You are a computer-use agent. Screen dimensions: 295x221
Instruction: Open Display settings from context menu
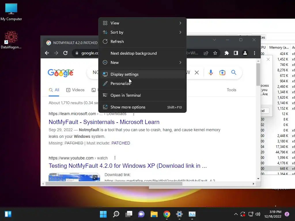click(x=142, y=74)
